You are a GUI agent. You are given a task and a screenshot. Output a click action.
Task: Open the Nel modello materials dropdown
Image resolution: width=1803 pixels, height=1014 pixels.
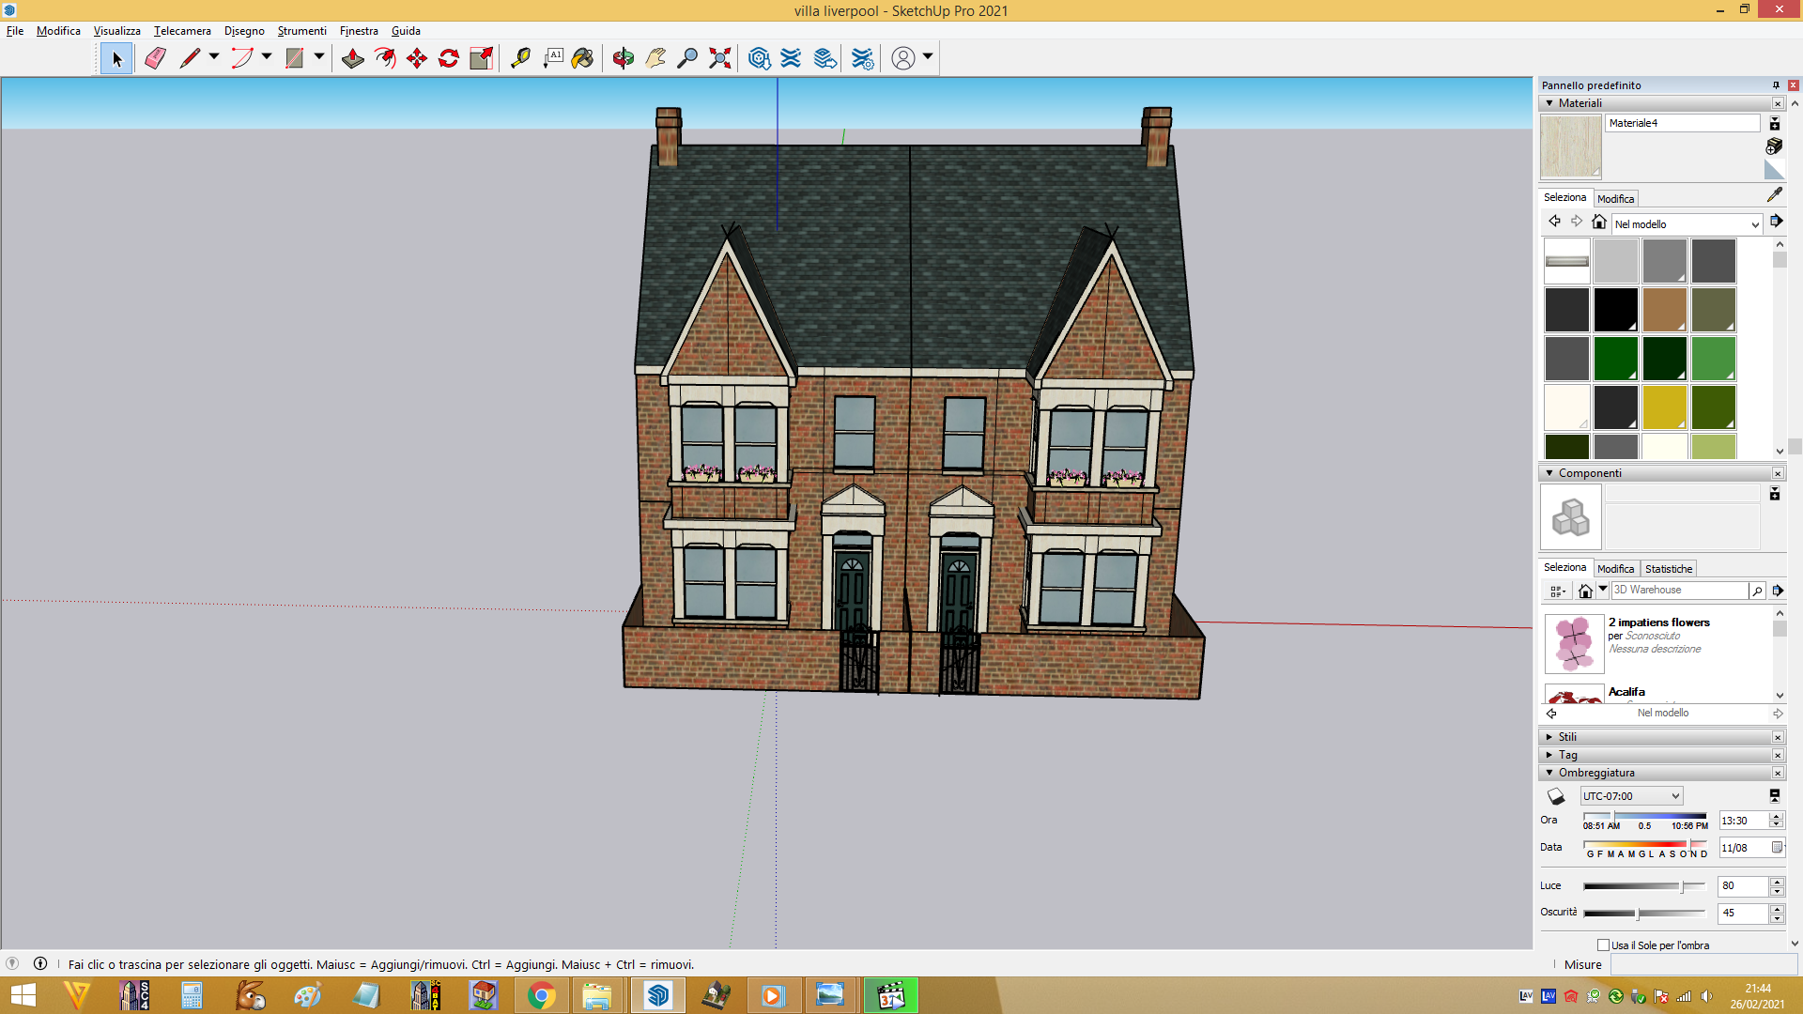click(1687, 224)
